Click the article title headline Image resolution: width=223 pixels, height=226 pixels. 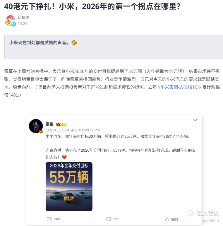click(92, 6)
